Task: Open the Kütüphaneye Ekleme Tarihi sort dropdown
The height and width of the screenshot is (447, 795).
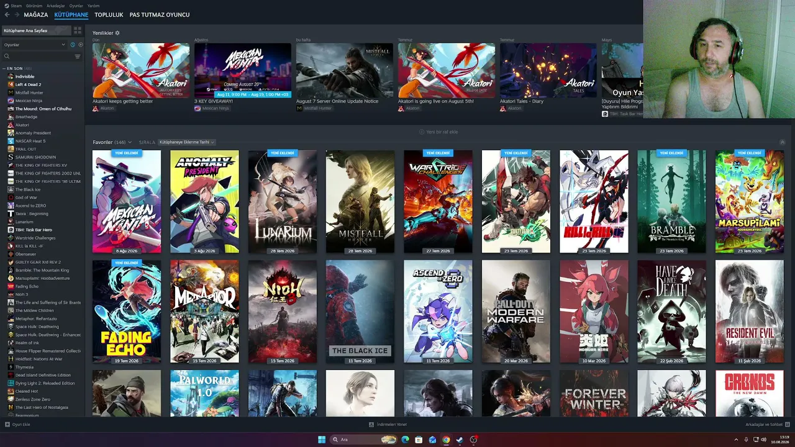Action: click(186, 142)
